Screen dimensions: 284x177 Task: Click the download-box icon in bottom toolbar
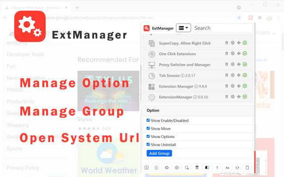pos(147,168)
